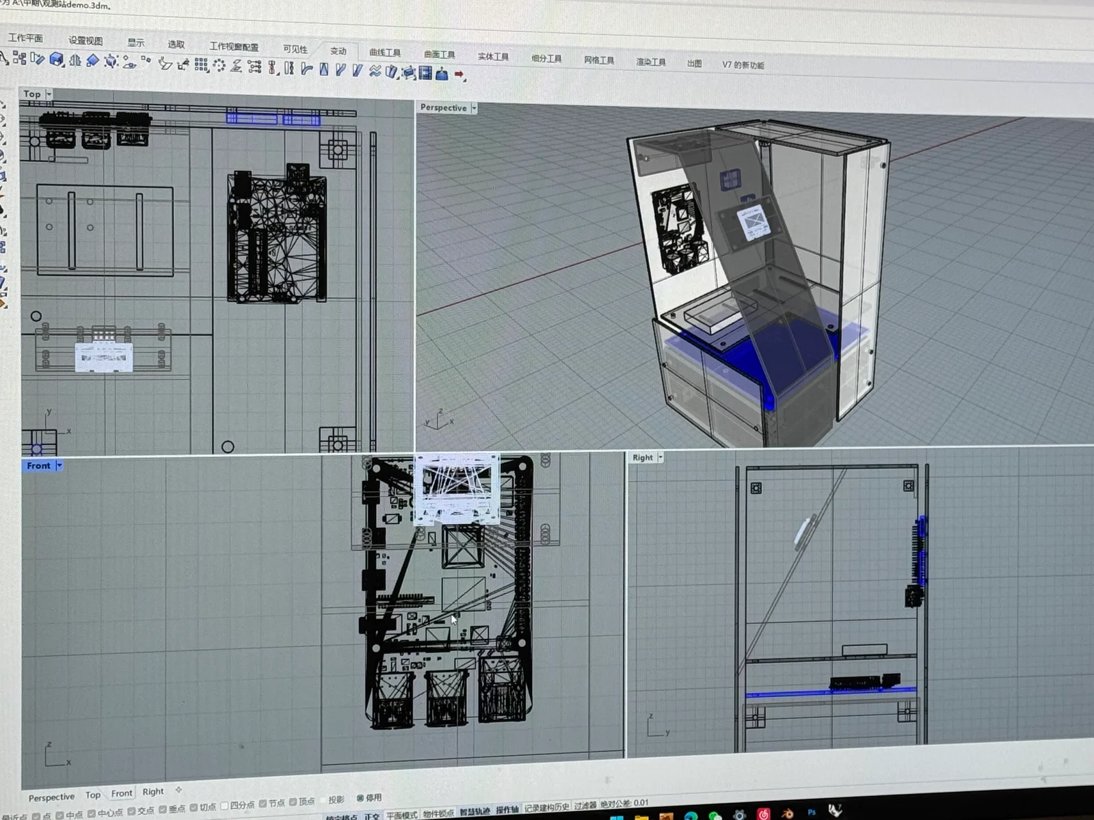Open Photoshop from the taskbar
This screenshot has height=820, width=1094.
pyautogui.click(x=812, y=812)
